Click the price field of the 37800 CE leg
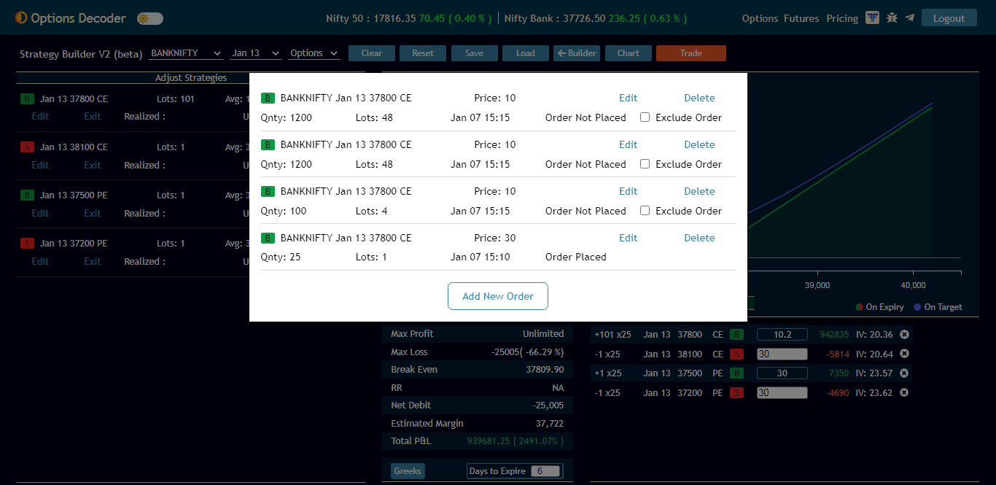996x485 pixels. point(782,335)
